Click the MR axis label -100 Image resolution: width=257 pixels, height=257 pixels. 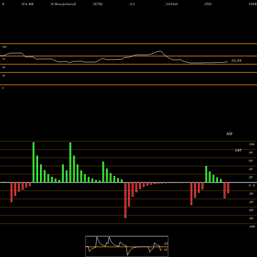point(252,227)
